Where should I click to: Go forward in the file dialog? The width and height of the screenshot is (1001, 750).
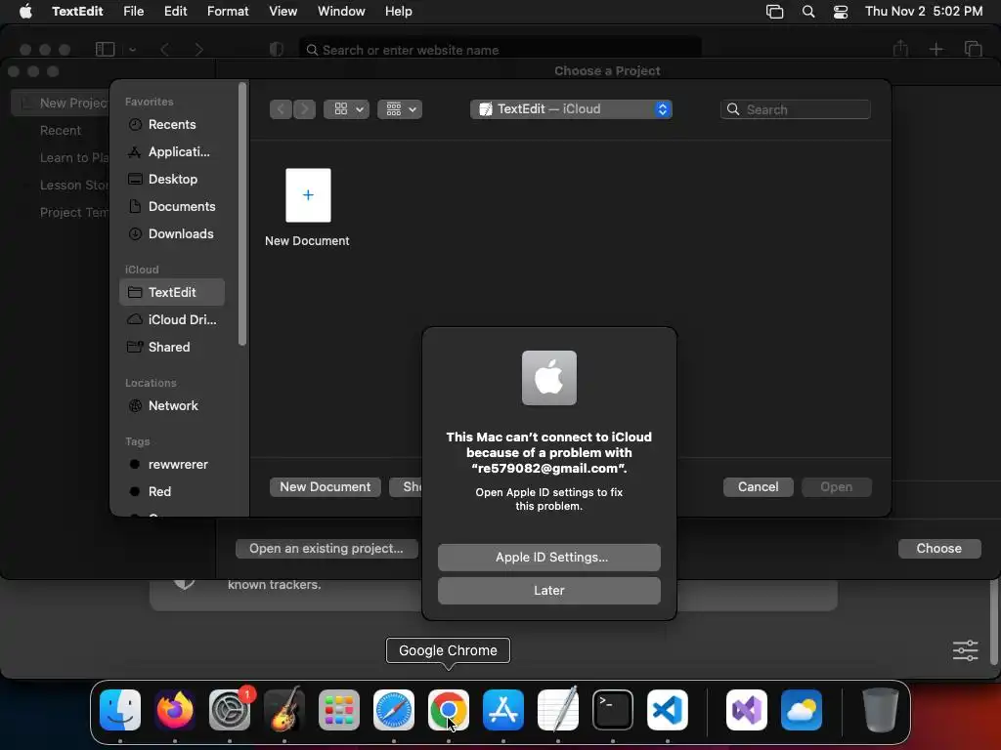click(x=305, y=109)
